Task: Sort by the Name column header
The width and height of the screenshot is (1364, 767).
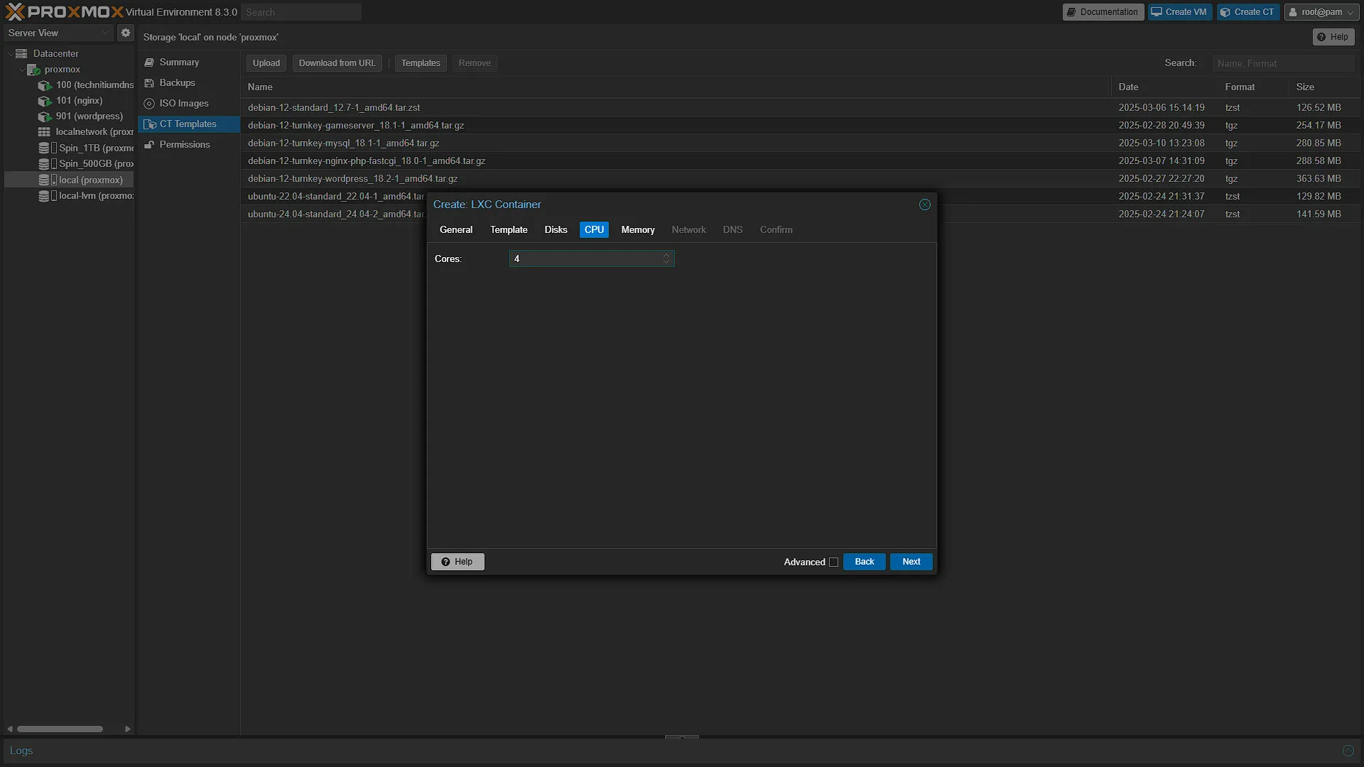Action: click(676, 87)
